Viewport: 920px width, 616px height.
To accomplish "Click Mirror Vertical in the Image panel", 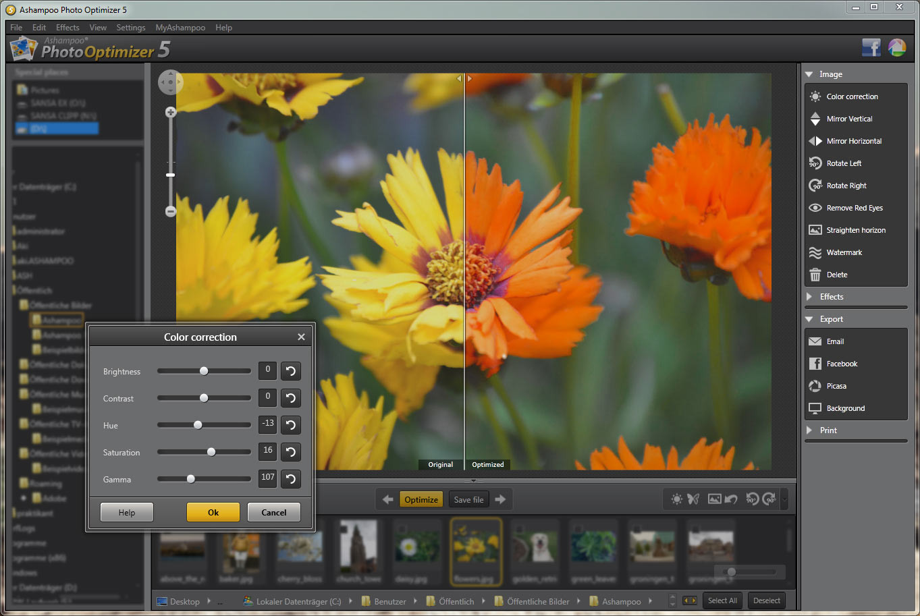I will [x=848, y=119].
